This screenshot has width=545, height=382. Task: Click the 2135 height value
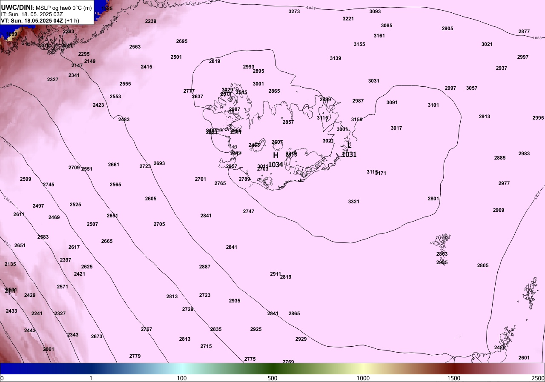(x=10, y=264)
